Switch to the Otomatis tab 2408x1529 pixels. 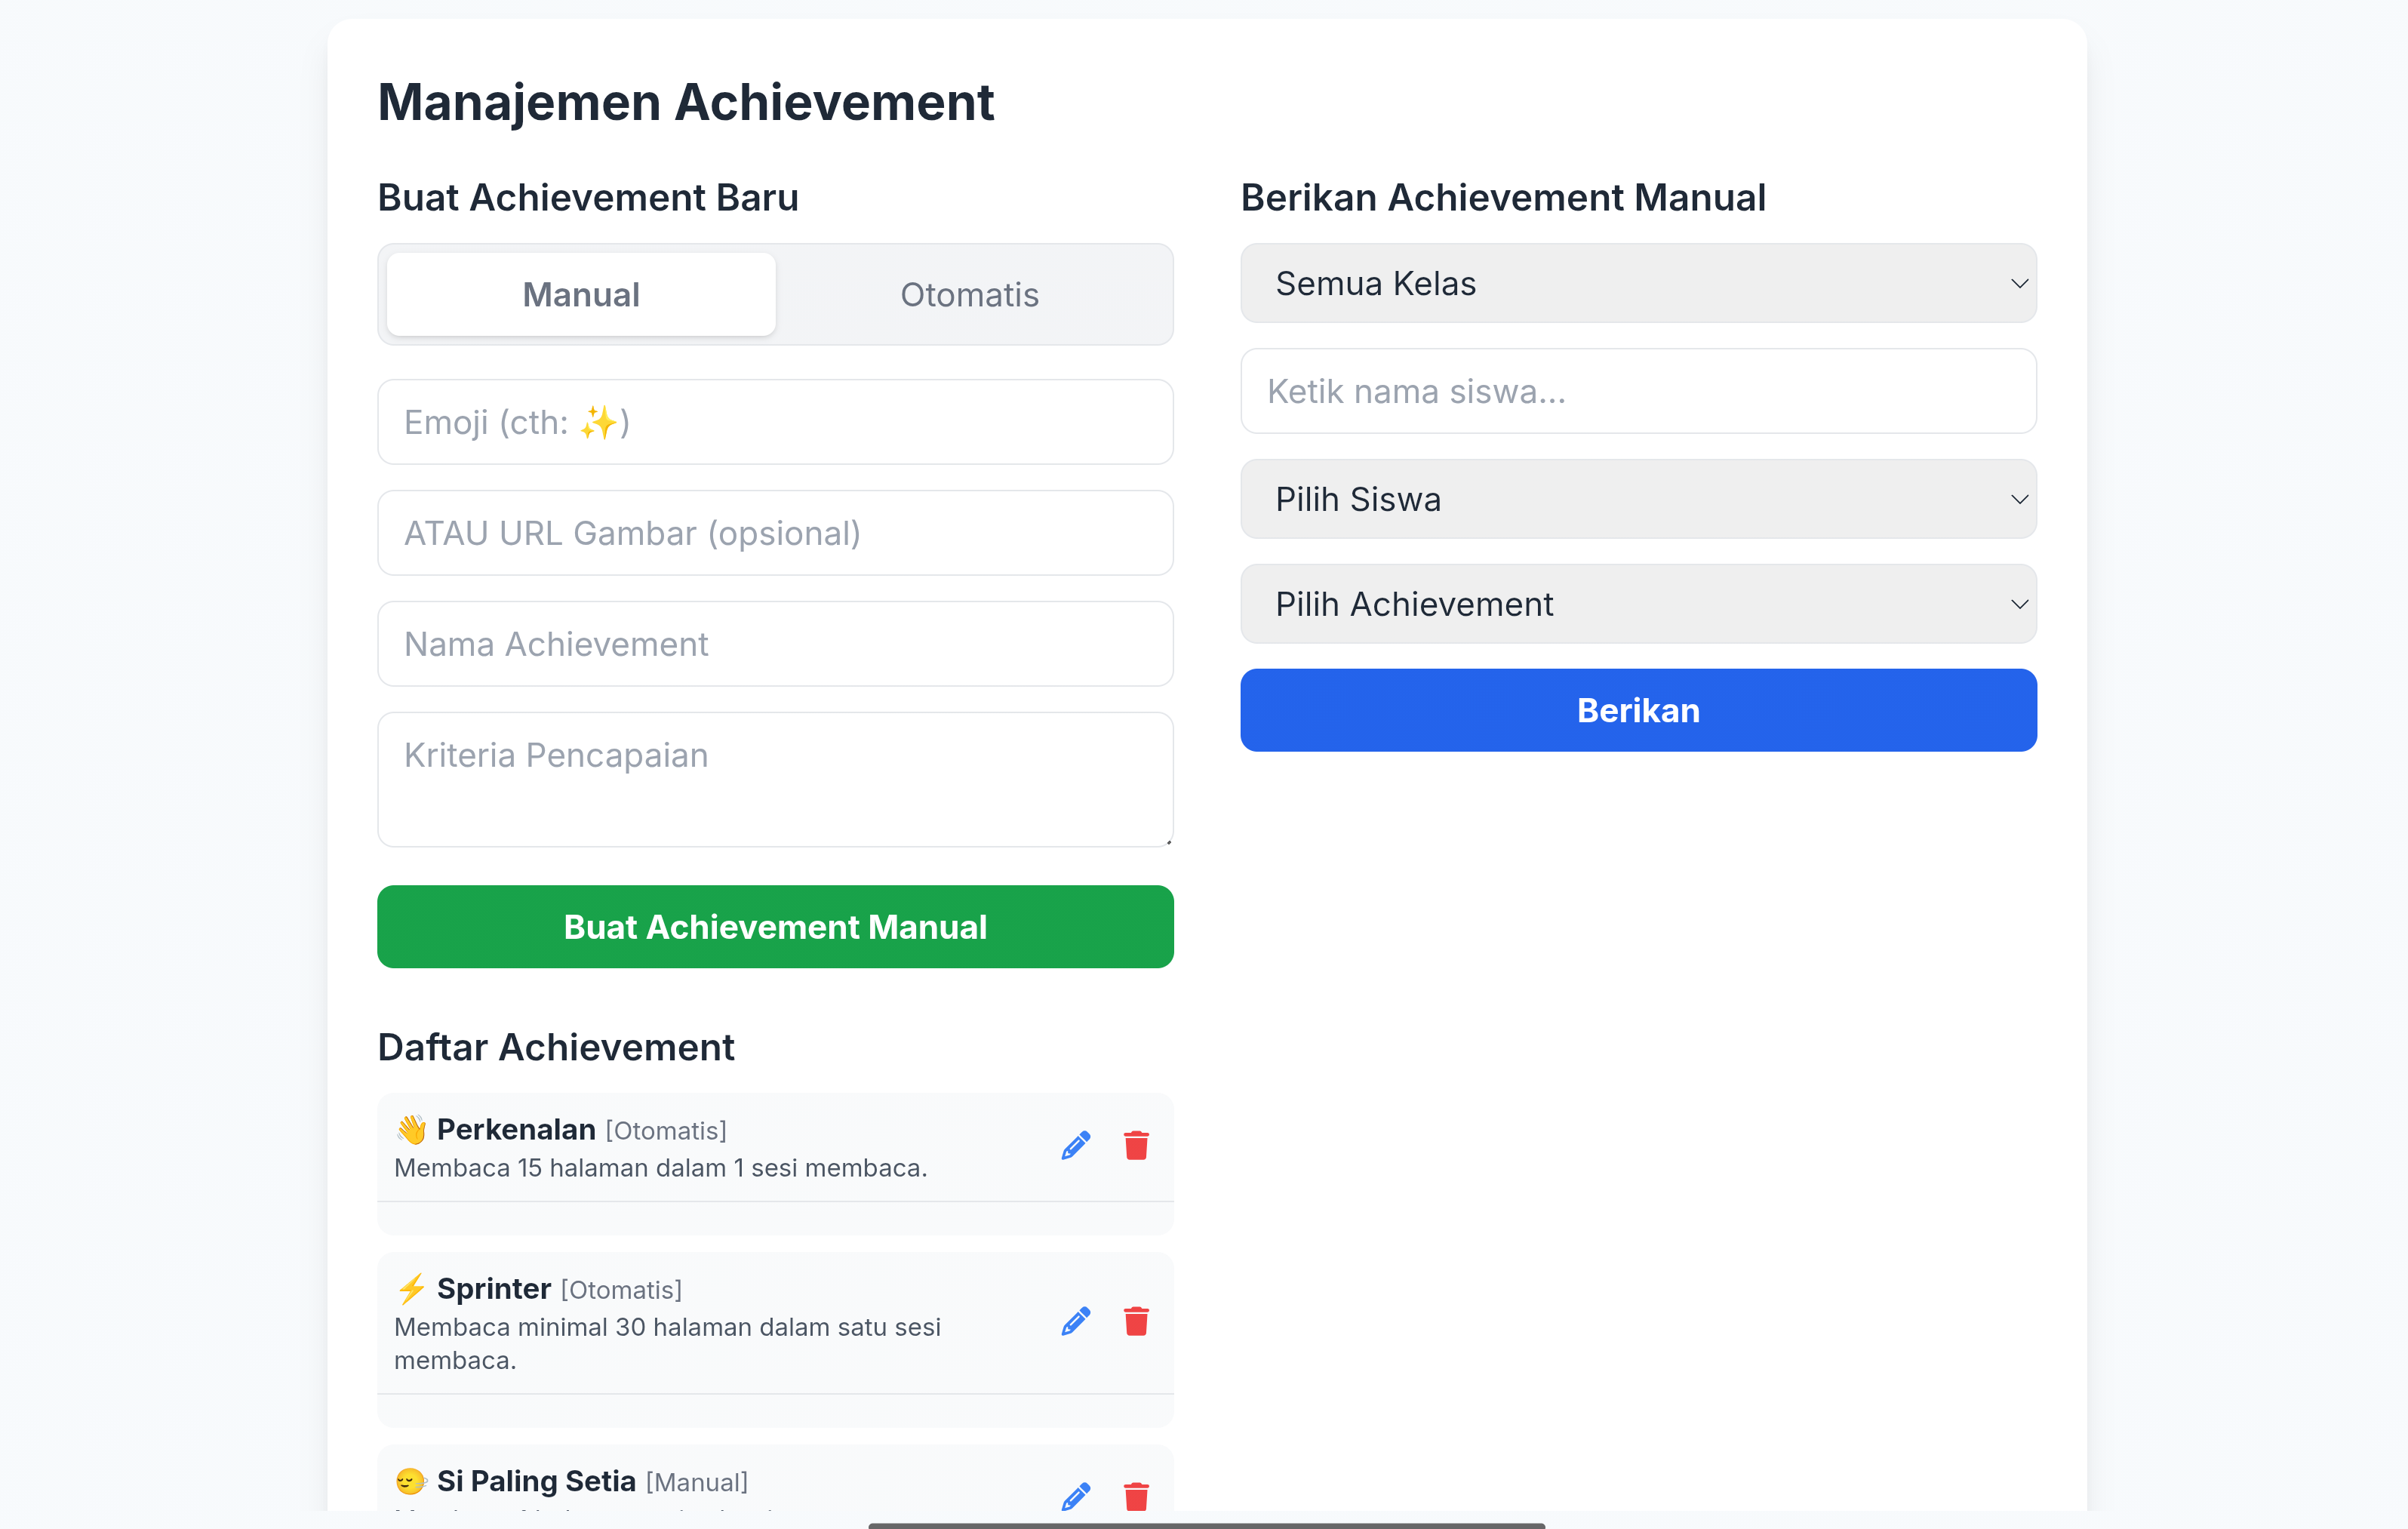969,294
